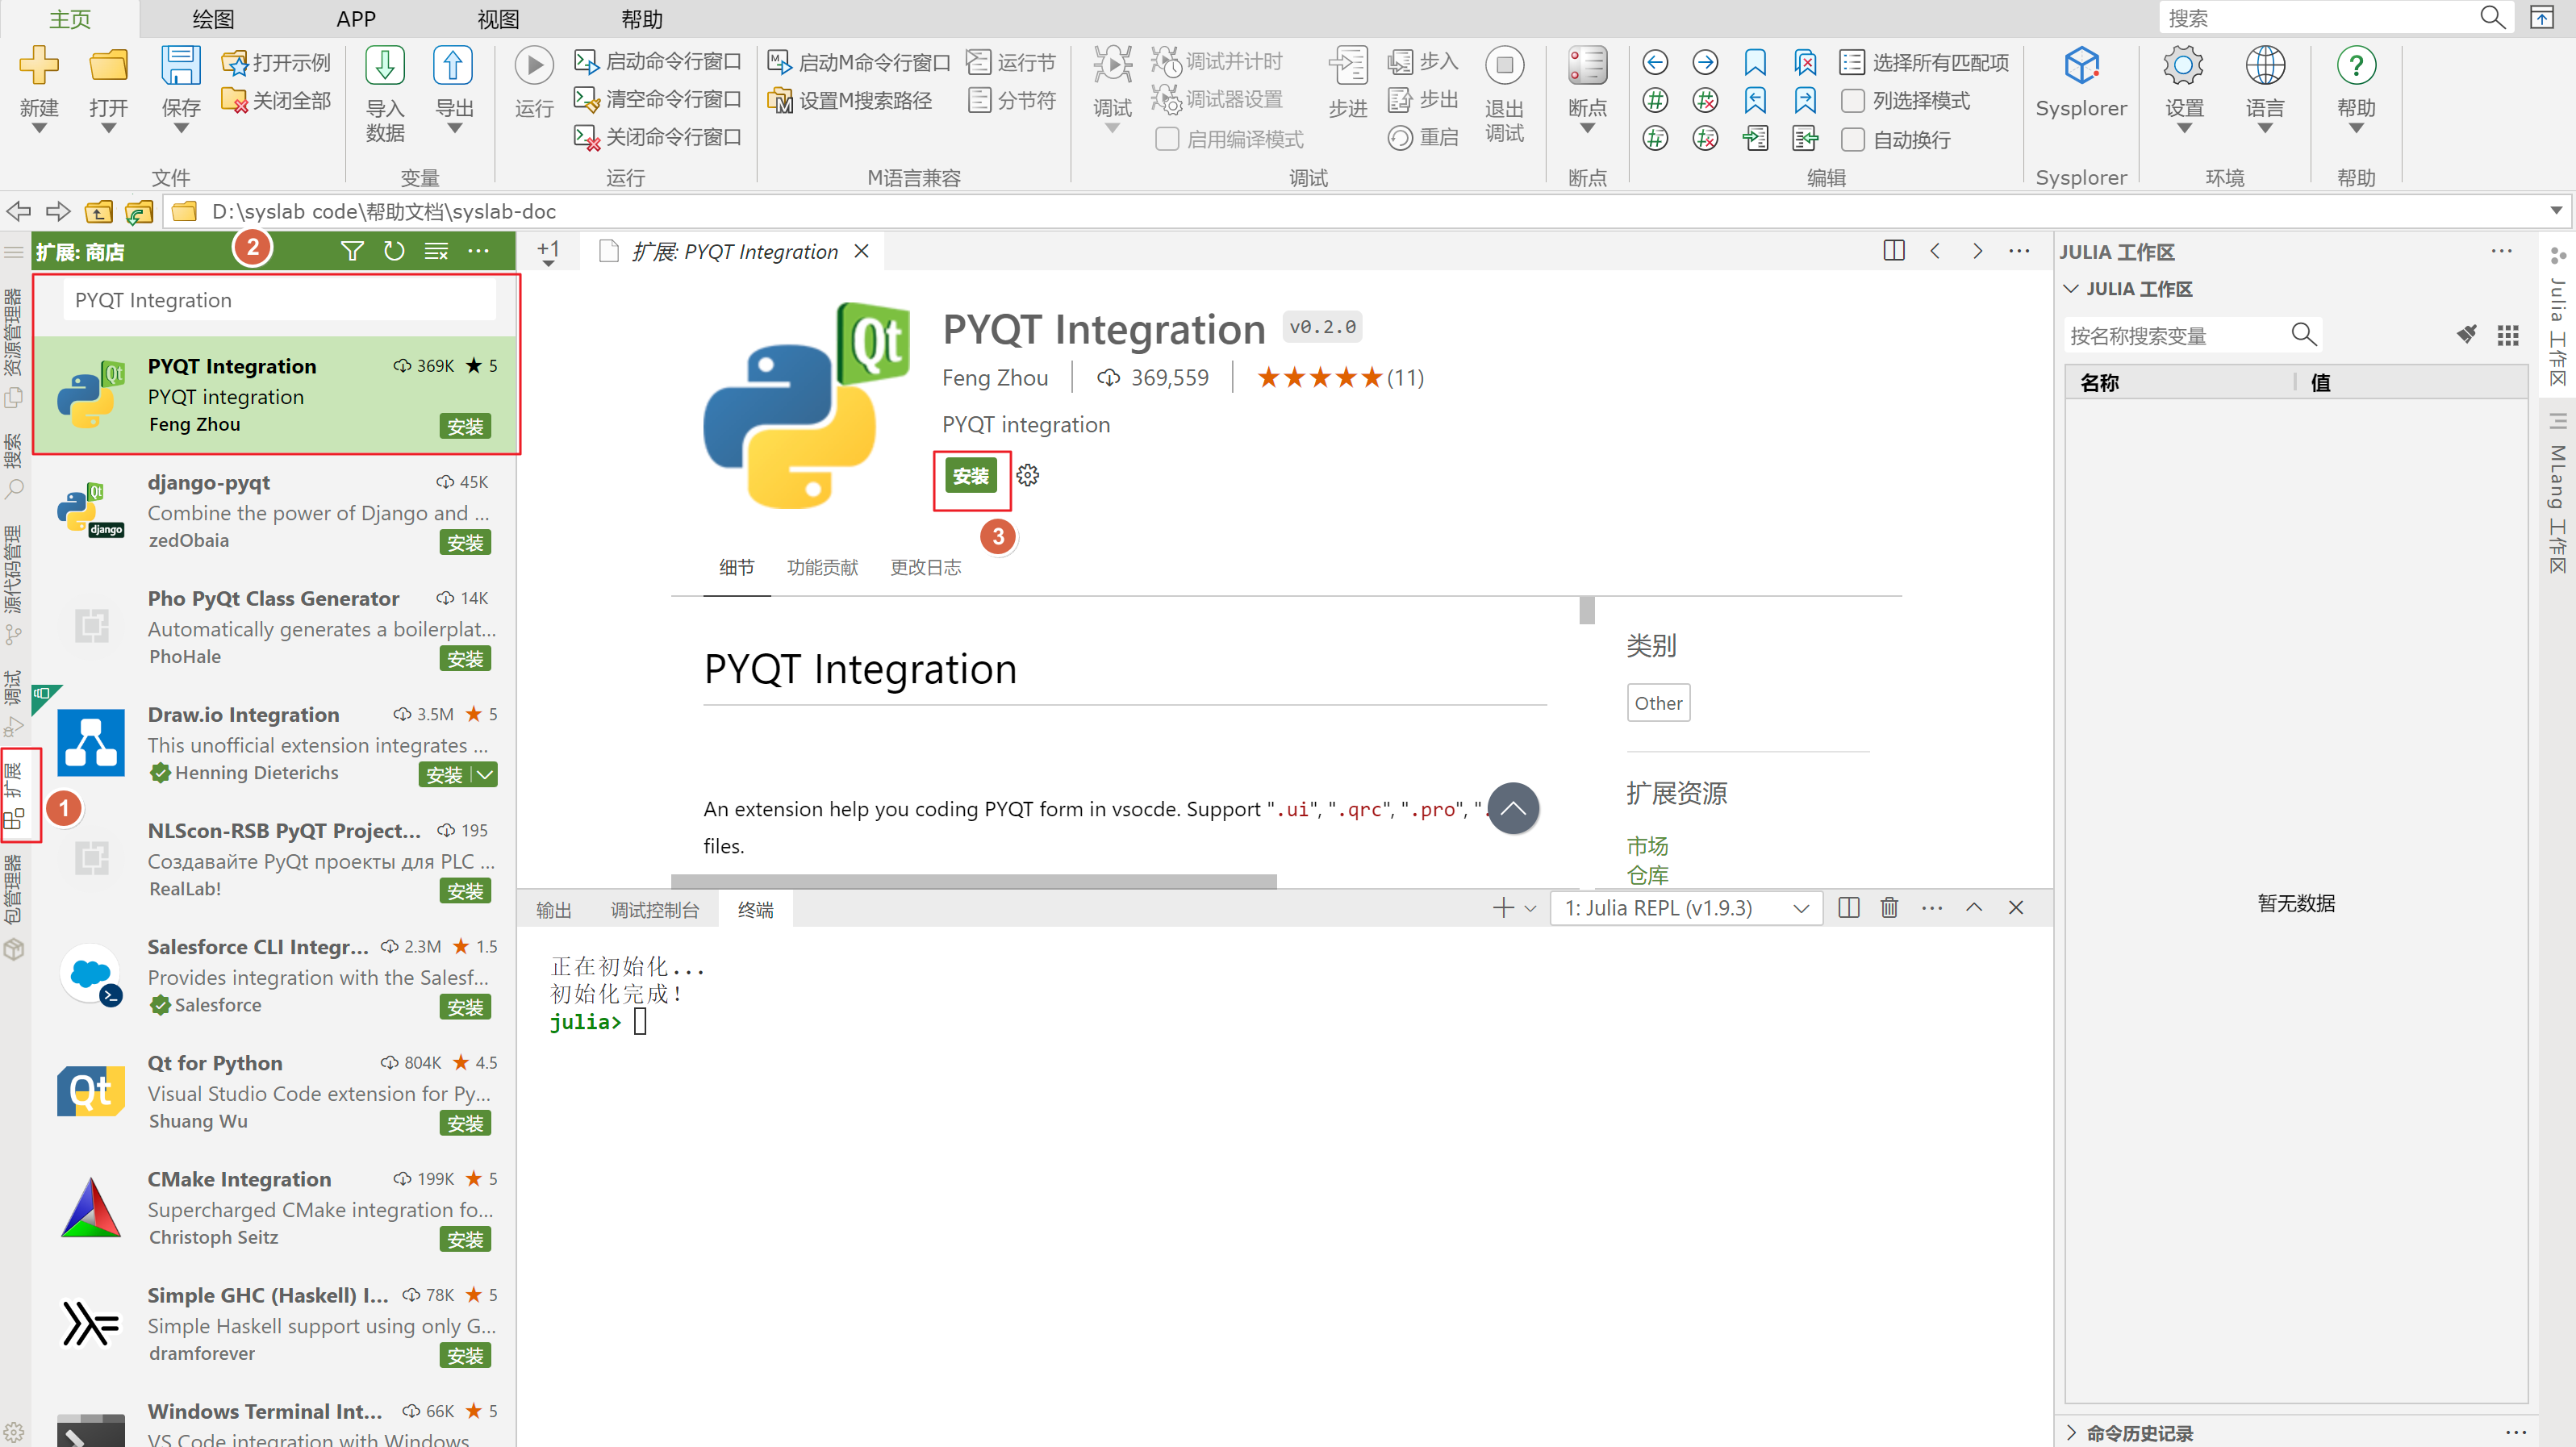Click the search magnifier in Julia workspace

2304,334
